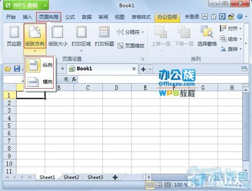Open the quick access toolbar dropdown
The image size is (252, 191).
tap(63, 69)
